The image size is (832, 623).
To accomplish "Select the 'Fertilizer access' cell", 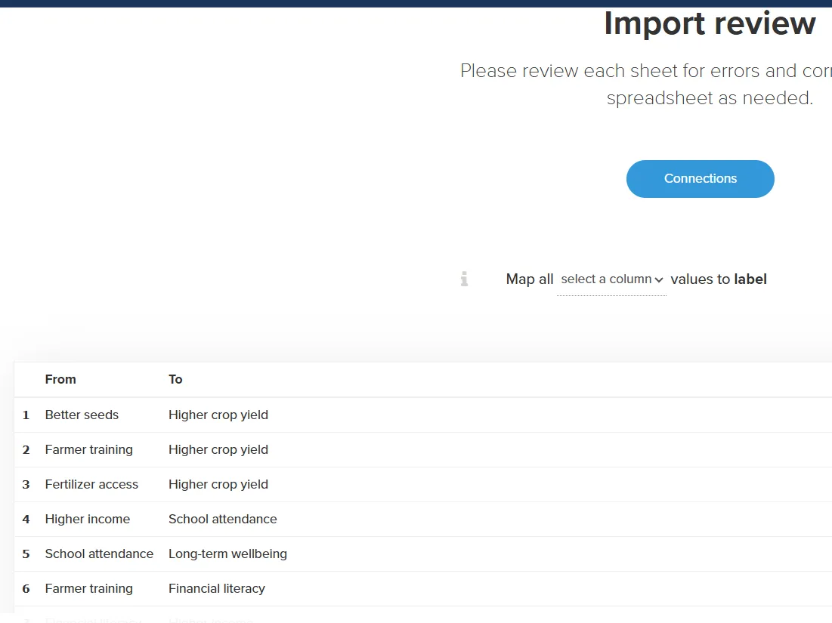I will 91,484.
